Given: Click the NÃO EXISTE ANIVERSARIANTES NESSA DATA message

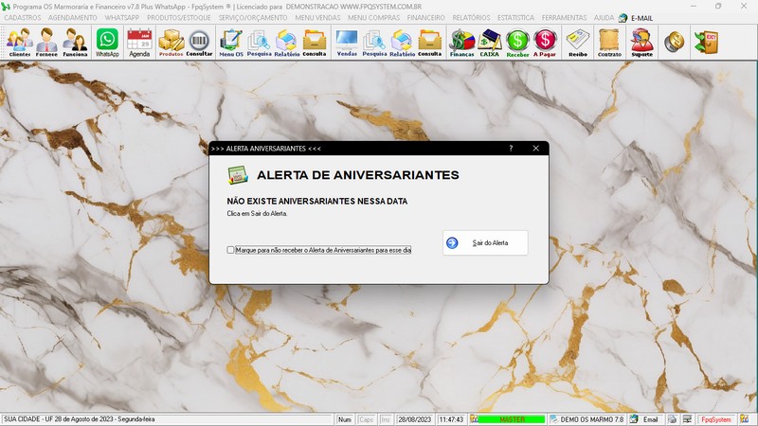Looking at the screenshot, I should pyautogui.click(x=317, y=201).
